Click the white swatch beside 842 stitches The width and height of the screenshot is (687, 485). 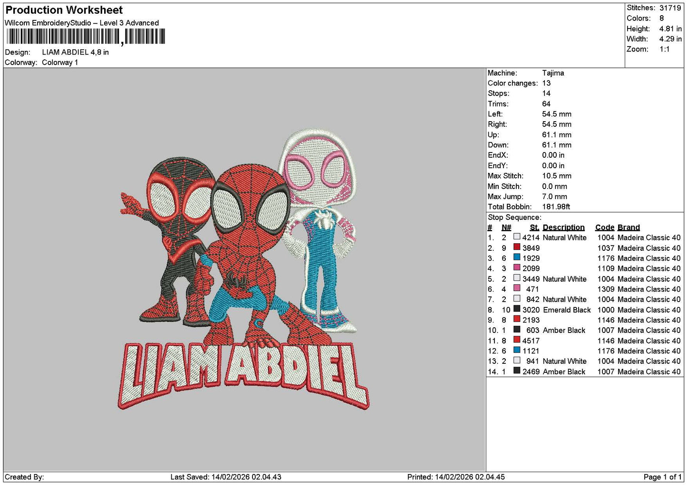click(517, 298)
